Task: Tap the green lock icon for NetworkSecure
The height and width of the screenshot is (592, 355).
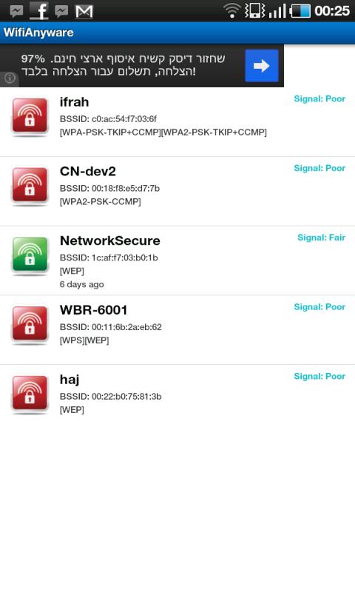Action: pos(30,255)
